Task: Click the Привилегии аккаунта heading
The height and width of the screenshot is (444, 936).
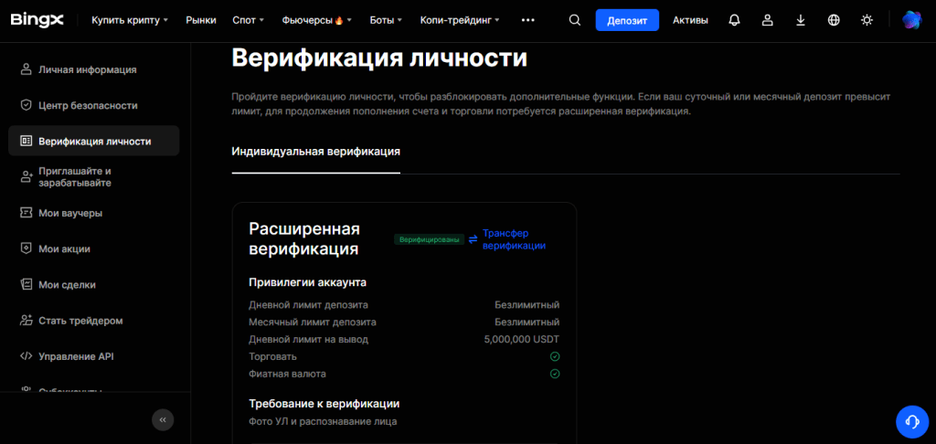Action: tap(307, 282)
